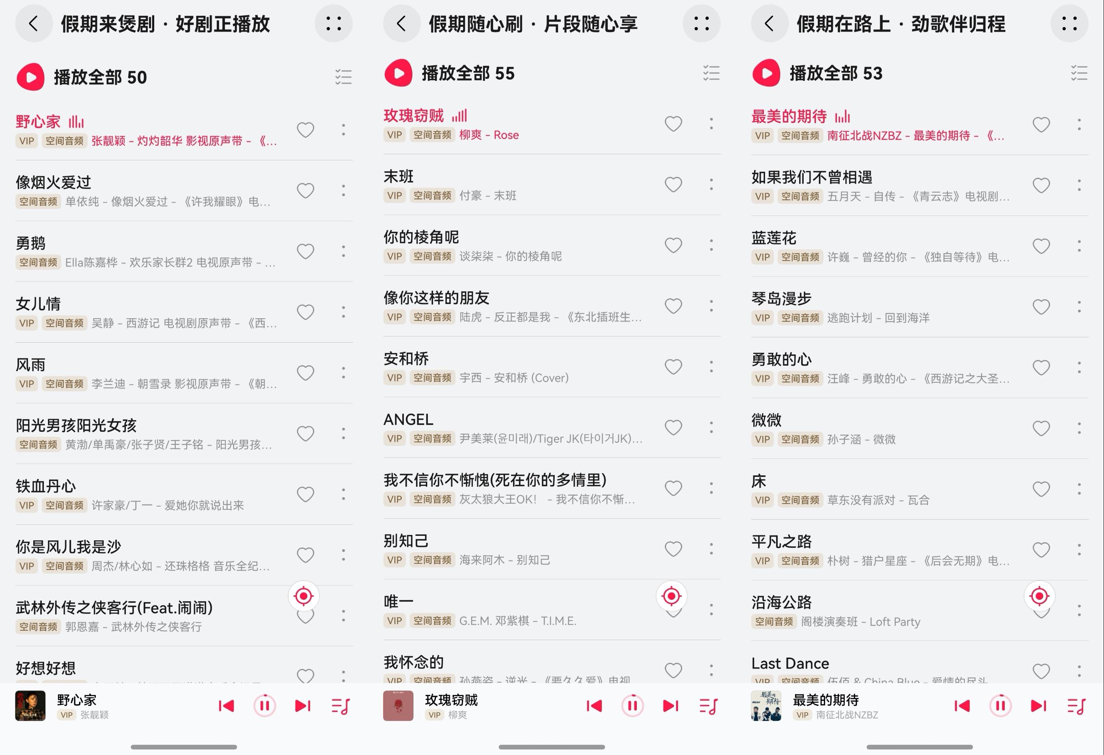The image size is (1104, 755).
Task: Favorite the song 安和桥
Action: [x=673, y=366]
